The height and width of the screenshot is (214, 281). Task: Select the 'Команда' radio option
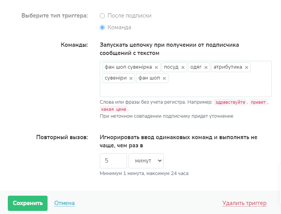[103, 27]
